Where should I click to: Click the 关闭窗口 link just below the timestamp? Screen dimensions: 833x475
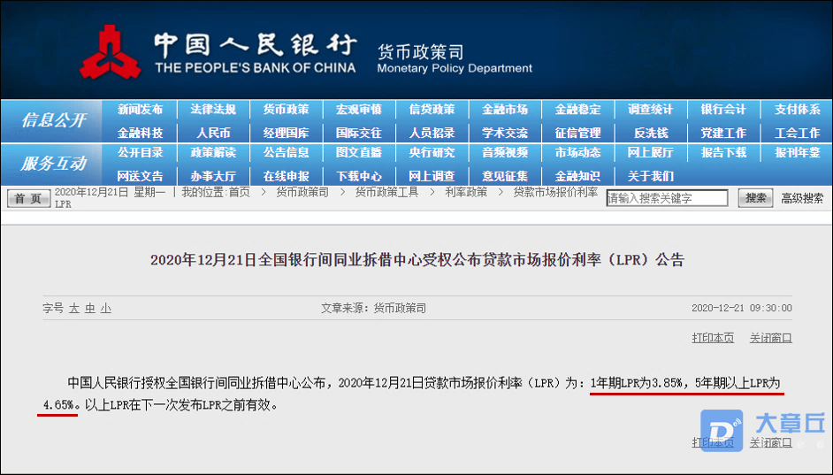771,338
